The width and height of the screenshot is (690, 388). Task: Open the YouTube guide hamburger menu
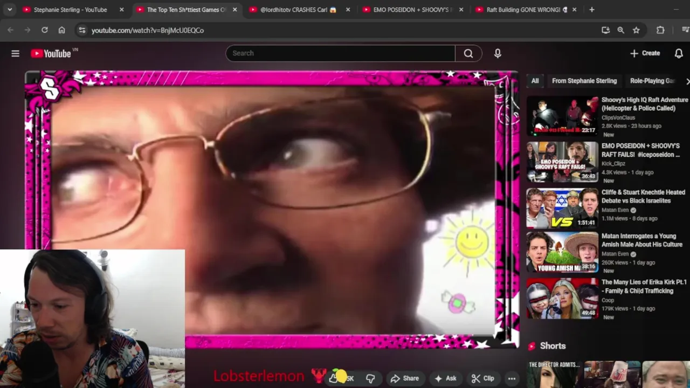pyautogui.click(x=15, y=53)
